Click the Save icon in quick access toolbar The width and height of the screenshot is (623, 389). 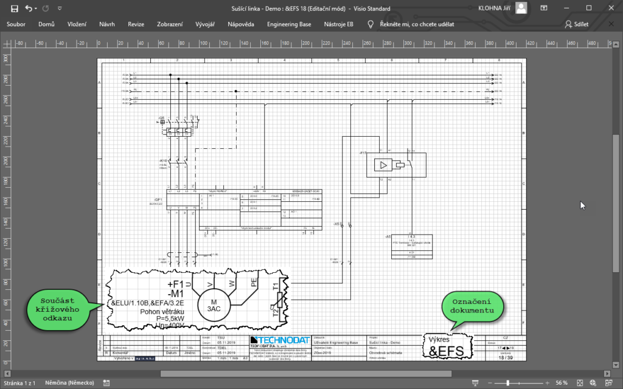pyautogui.click(x=15, y=9)
